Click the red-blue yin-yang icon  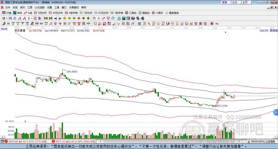click(212, 24)
